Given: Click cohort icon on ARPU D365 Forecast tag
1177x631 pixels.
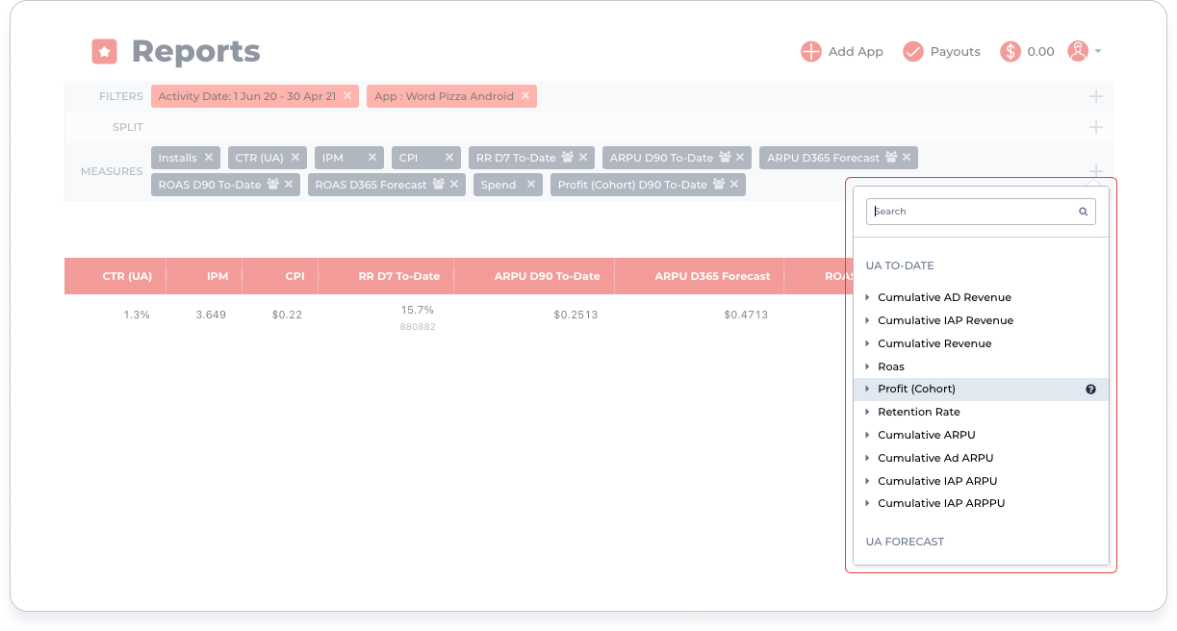Looking at the screenshot, I should [x=891, y=158].
